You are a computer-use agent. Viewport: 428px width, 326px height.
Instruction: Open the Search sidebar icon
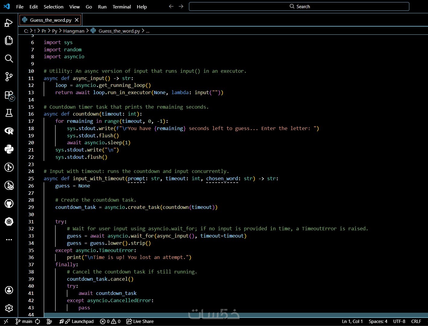point(9,59)
